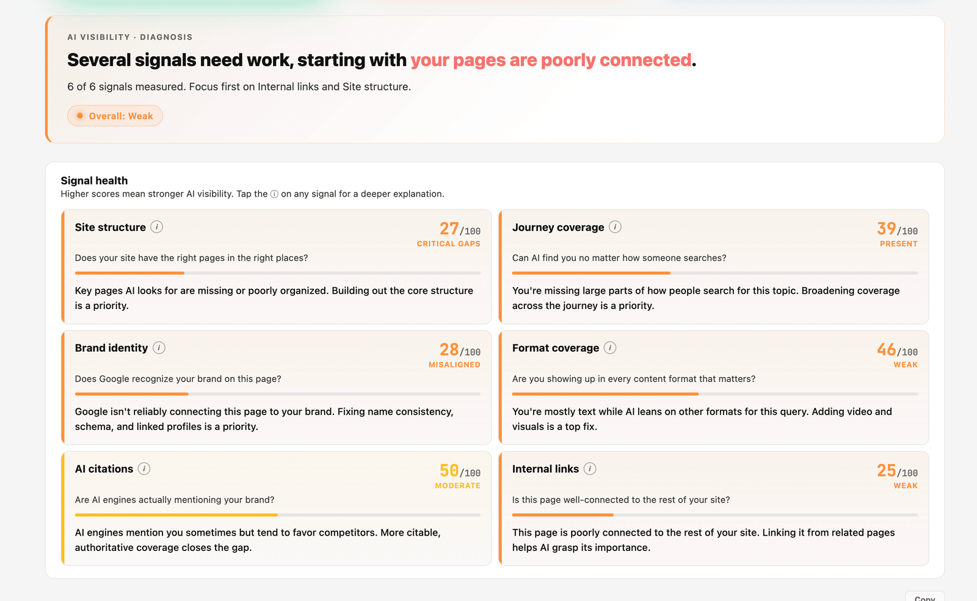Select the Site structure signal card

pos(276,267)
